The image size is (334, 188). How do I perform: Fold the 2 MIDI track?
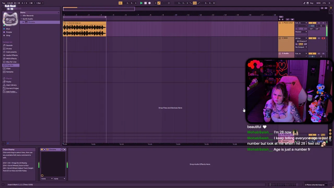point(280,38)
